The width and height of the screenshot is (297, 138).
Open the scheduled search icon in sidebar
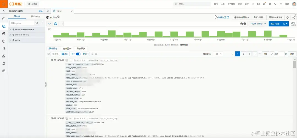pyautogui.click(x=4, y=34)
